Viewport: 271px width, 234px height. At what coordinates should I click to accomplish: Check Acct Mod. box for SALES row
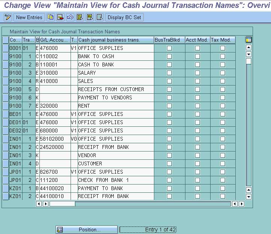pyautogui.click(x=197, y=81)
